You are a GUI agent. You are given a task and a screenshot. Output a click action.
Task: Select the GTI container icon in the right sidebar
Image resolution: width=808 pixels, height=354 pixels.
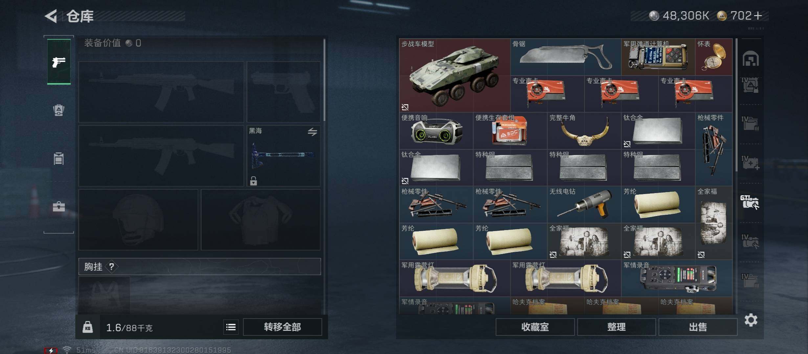point(750,202)
